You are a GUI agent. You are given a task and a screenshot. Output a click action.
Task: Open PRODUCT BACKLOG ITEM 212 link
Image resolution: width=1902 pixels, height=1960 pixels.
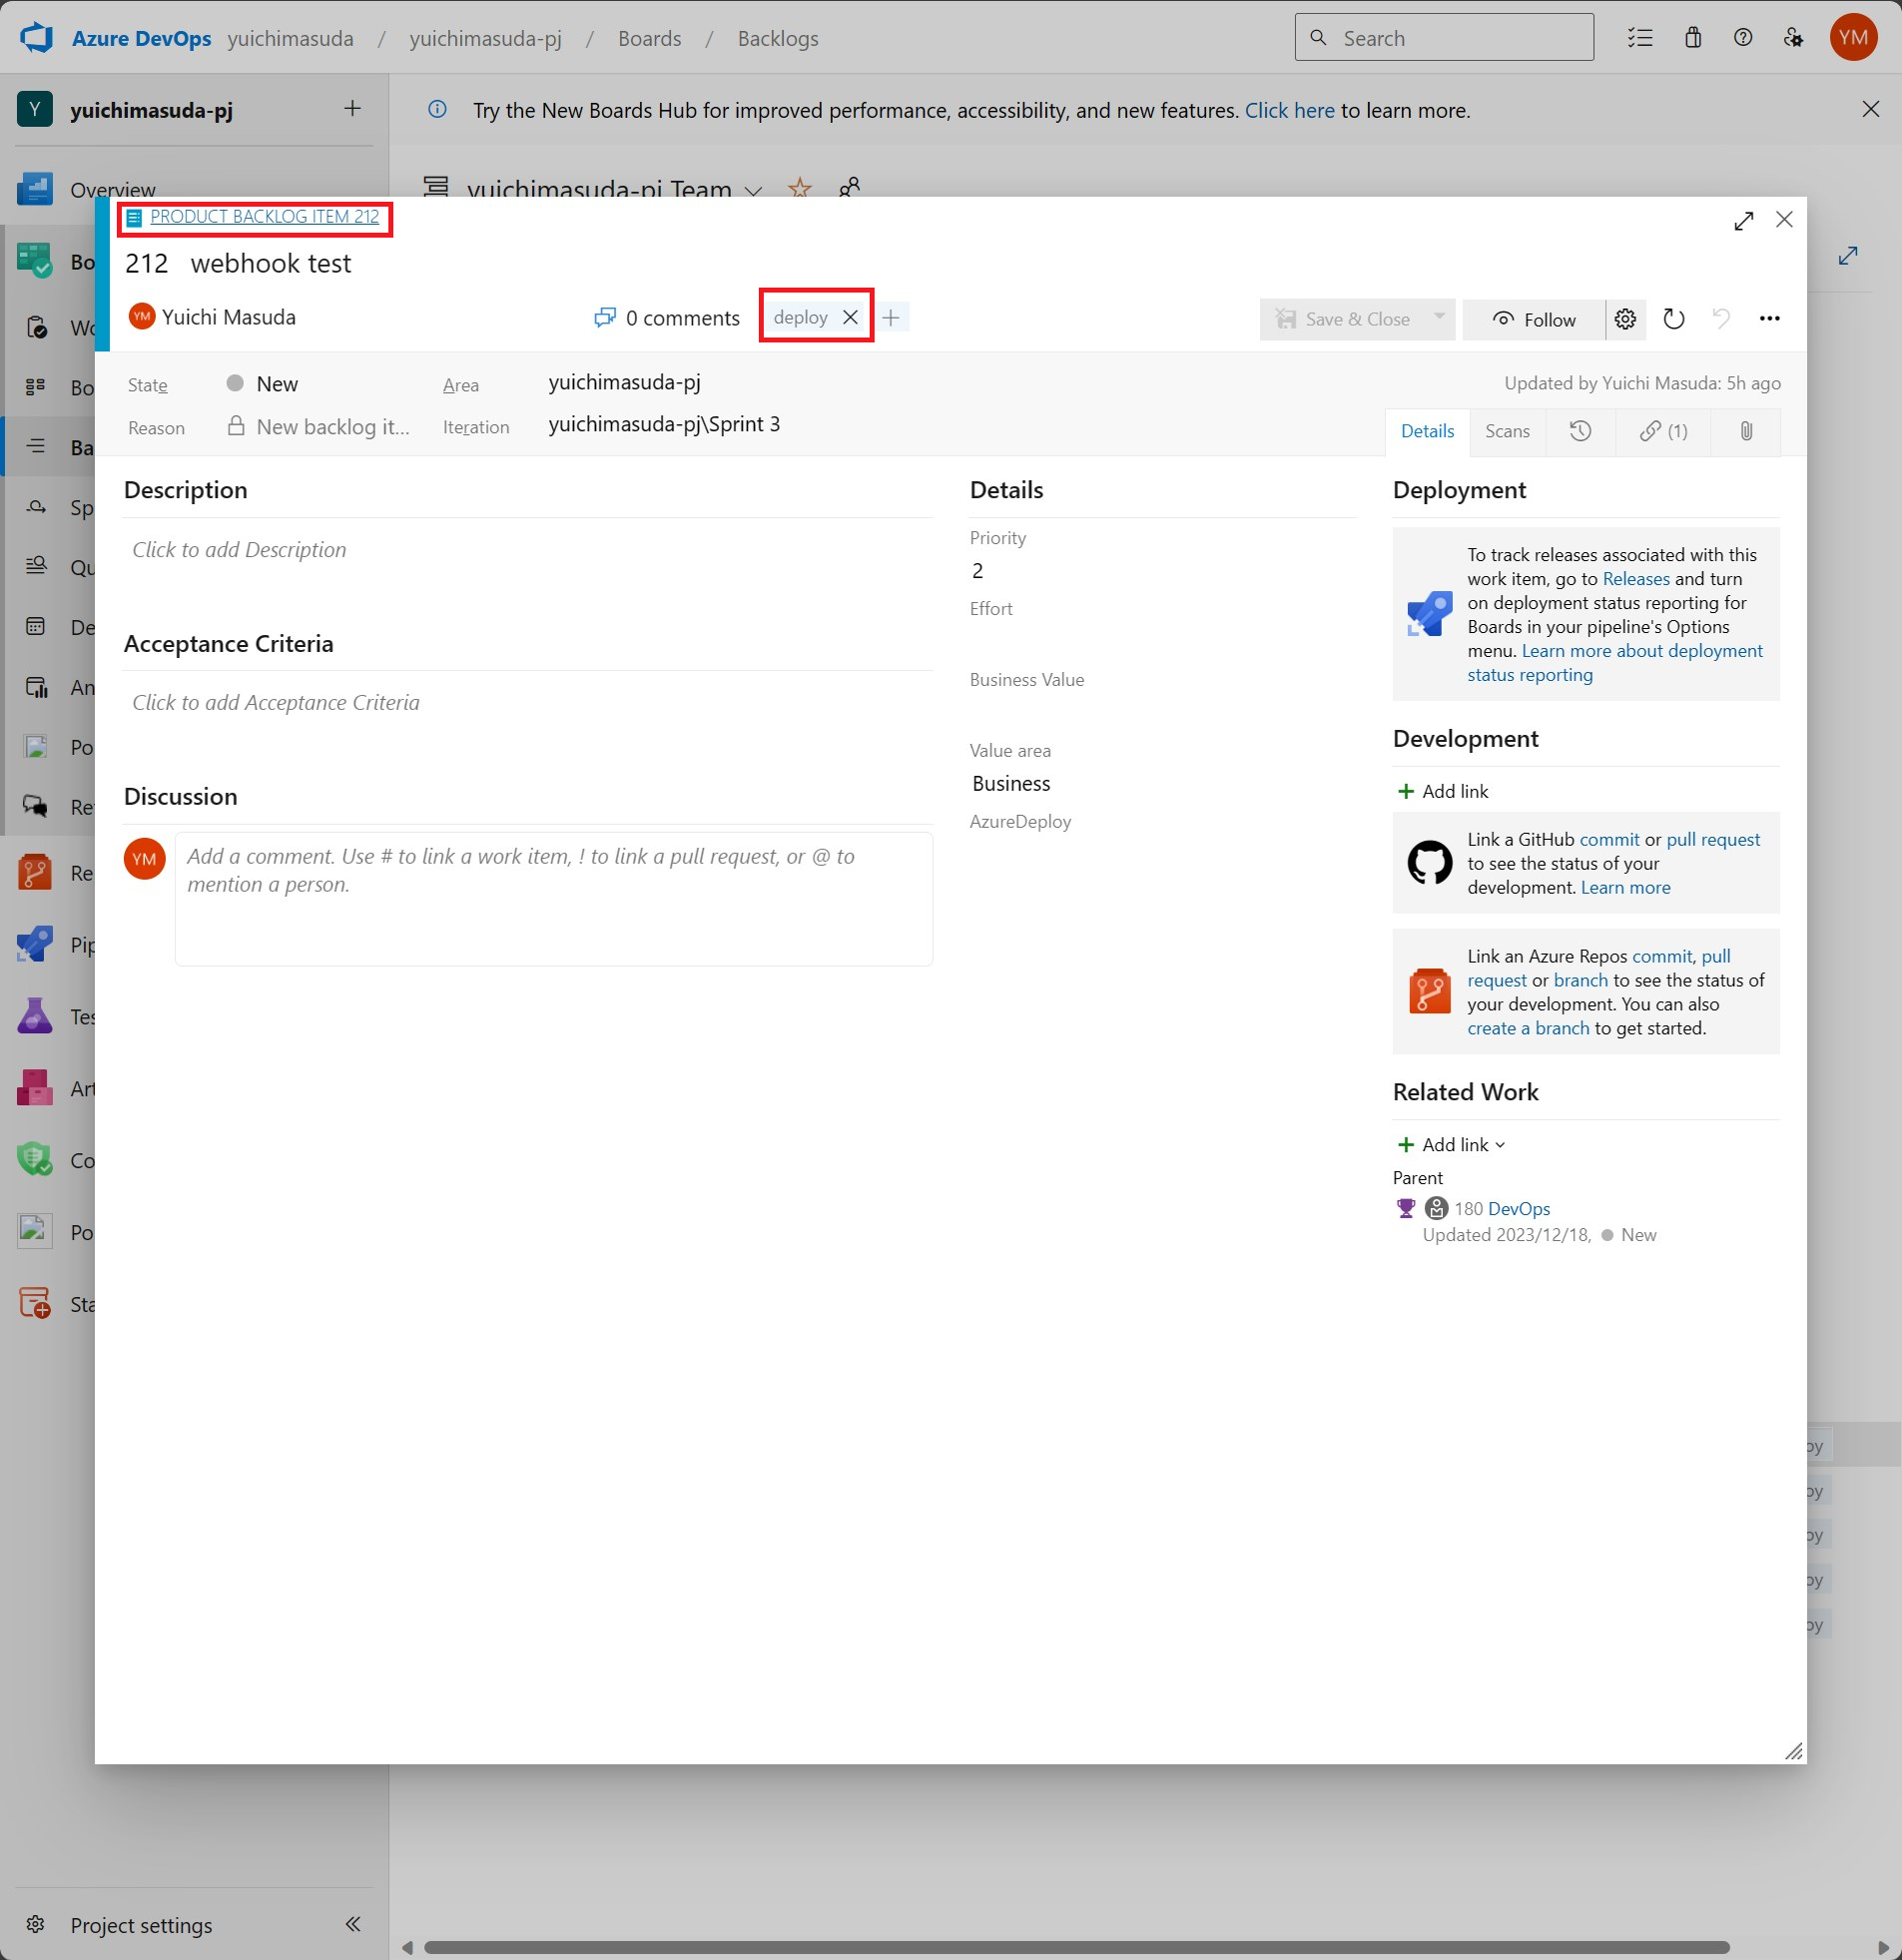click(264, 216)
